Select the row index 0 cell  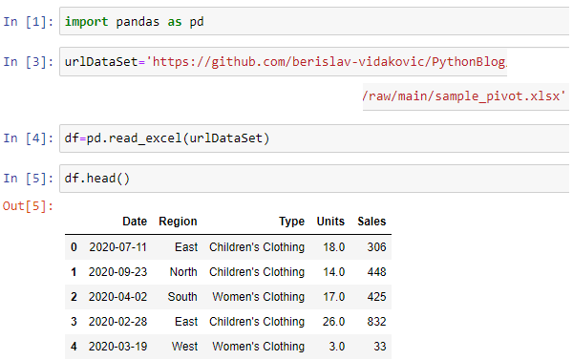coord(74,247)
